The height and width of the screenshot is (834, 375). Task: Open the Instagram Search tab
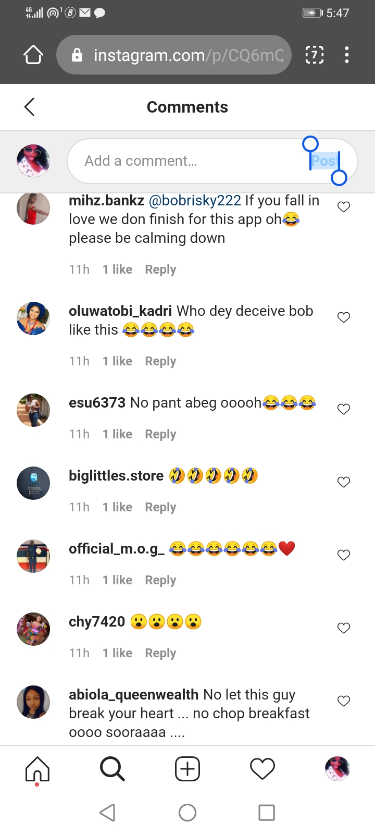(x=112, y=769)
